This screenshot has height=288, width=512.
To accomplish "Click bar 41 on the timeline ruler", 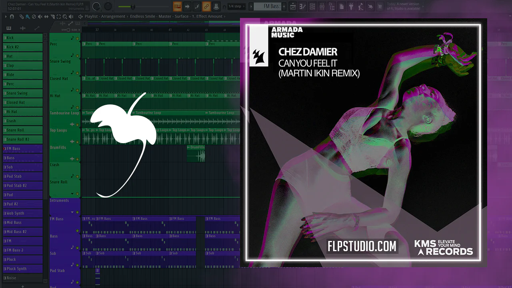I will 170,30.
